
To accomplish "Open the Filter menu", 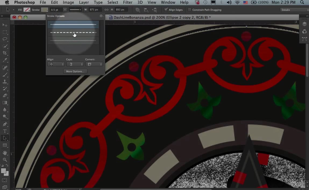I will click(128, 2).
